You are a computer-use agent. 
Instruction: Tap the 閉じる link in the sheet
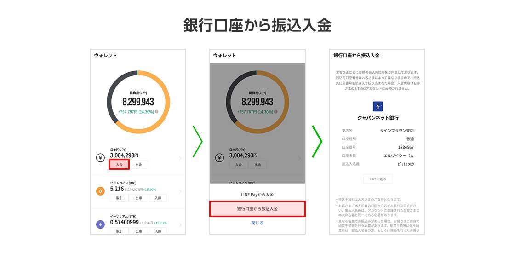(x=257, y=223)
